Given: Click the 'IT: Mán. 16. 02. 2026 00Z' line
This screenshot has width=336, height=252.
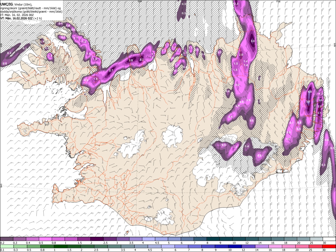Looking at the screenshot, I should (17, 15).
